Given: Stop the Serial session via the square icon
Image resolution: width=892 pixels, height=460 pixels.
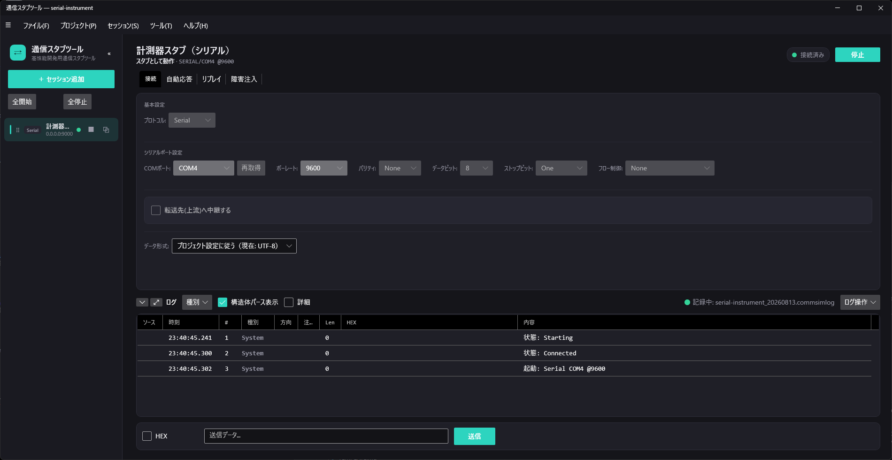Looking at the screenshot, I should tap(91, 130).
